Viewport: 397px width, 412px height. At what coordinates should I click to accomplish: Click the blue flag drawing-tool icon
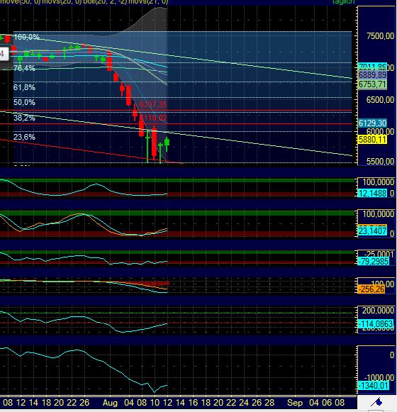[376, 402]
